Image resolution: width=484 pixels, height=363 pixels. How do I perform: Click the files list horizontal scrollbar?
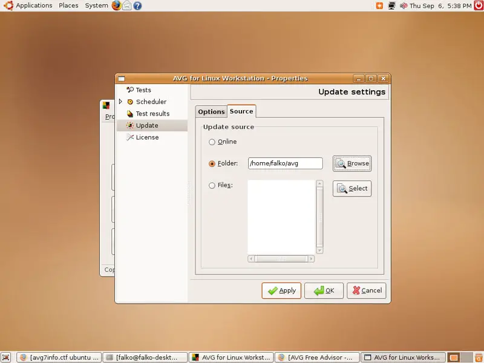tap(281, 259)
